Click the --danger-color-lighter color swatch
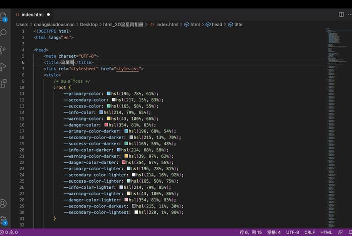This screenshot has width=352, height=236. tap(126, 200)
